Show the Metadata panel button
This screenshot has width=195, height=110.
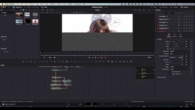coord(174,7)
